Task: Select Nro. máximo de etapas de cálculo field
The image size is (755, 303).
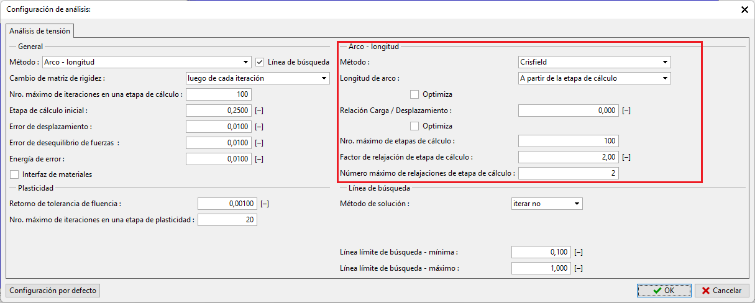Action: tap(568, 141)
